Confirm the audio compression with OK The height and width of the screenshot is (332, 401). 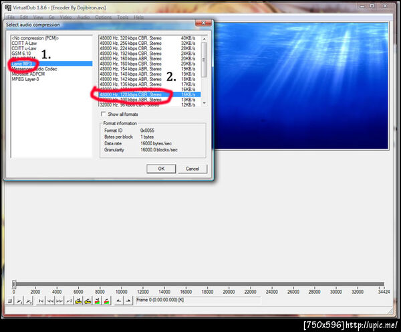pos(161,169)
